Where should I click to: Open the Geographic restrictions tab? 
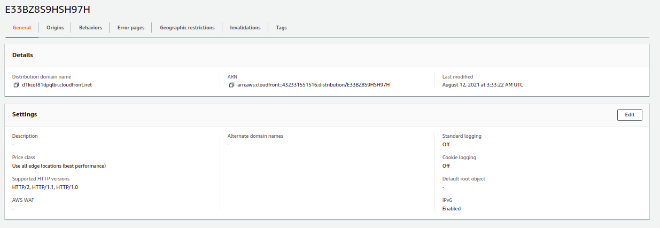[187, 28]
